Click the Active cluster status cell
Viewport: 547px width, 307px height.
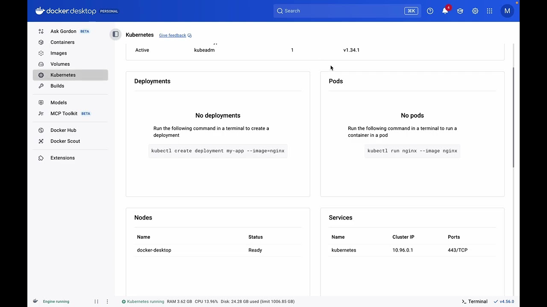point(142,50)
